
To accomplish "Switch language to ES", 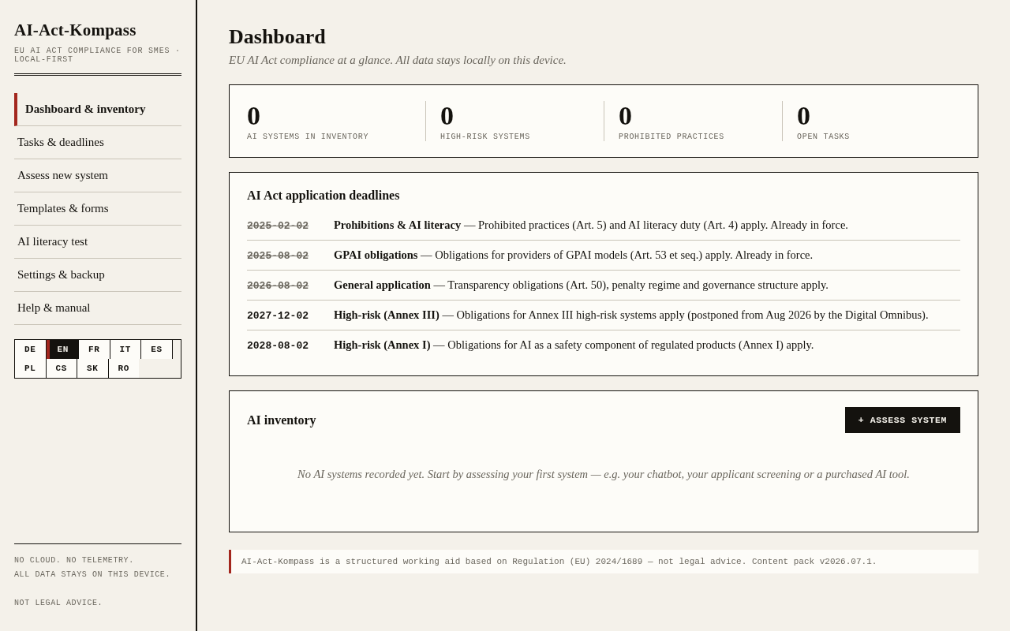I will [x=156, y=349].
